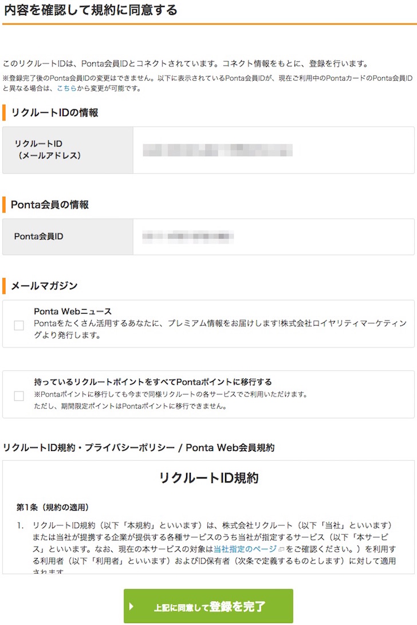Click the orange bar beside リクルートIDの情報 heading
This screenshot has width=417, height=625.
pyautogui.click(x=5, y=113)
